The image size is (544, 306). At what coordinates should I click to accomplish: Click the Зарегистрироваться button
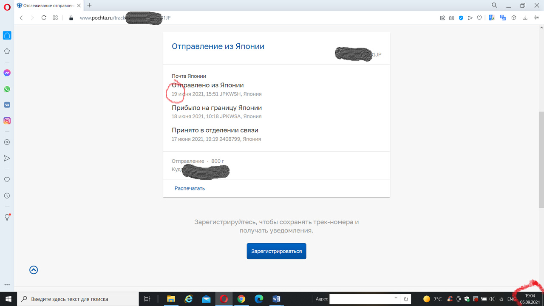pyautogui.click(x=276, y=251)
